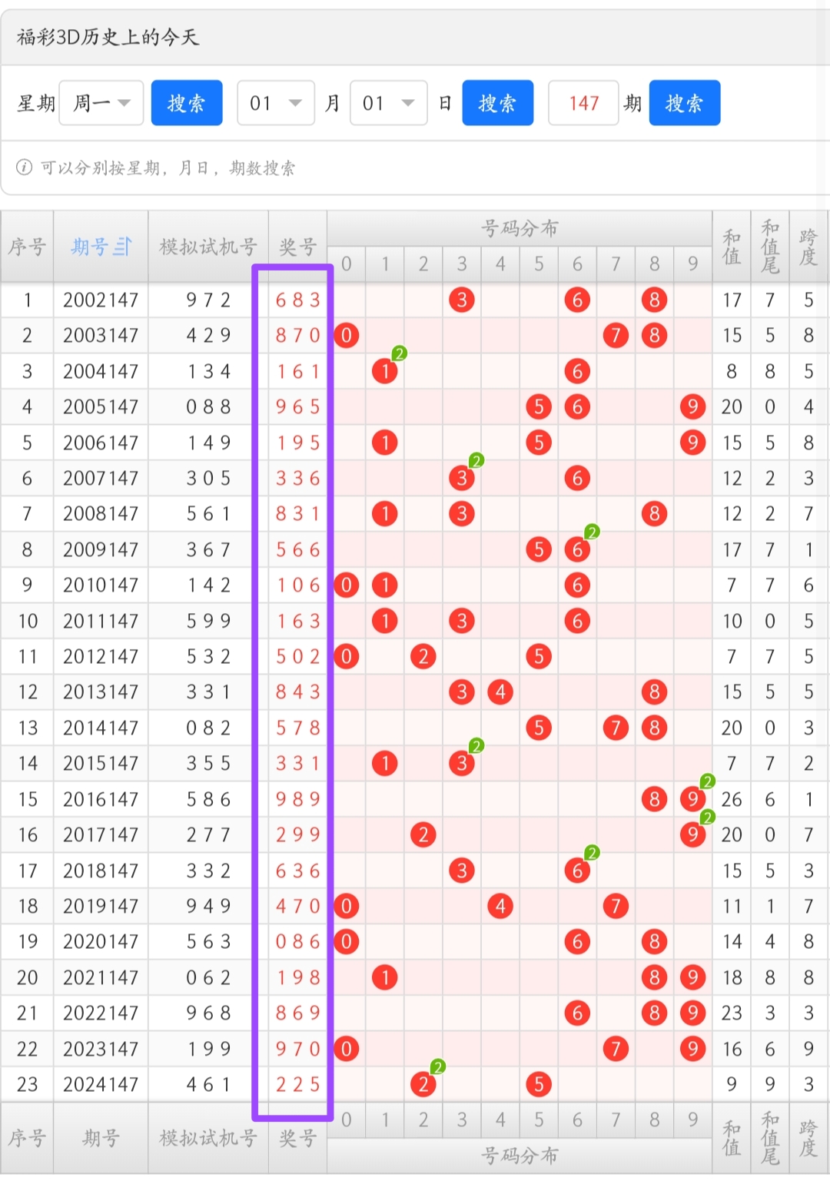
Task: Click red ball 6 in row 2022147
Action: [577, 1013]
